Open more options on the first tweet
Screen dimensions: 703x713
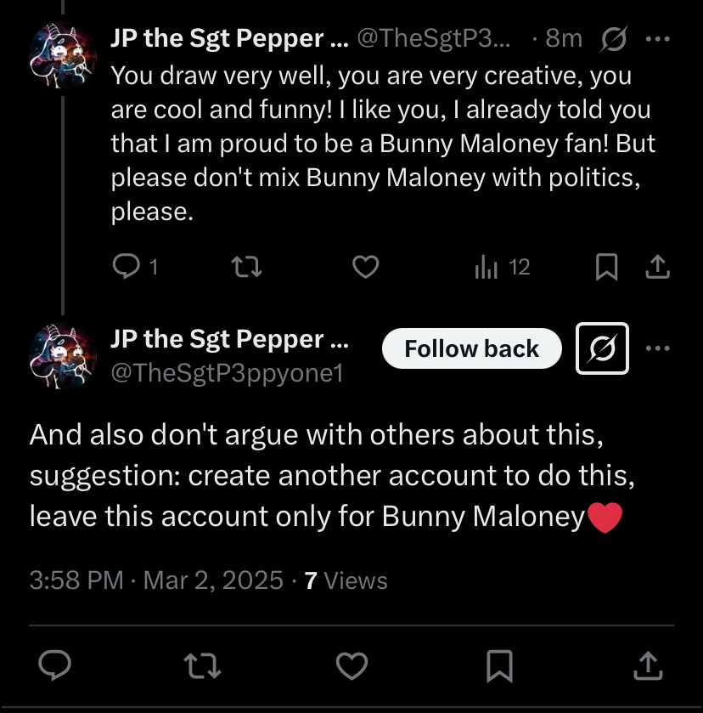click(658, 38)
